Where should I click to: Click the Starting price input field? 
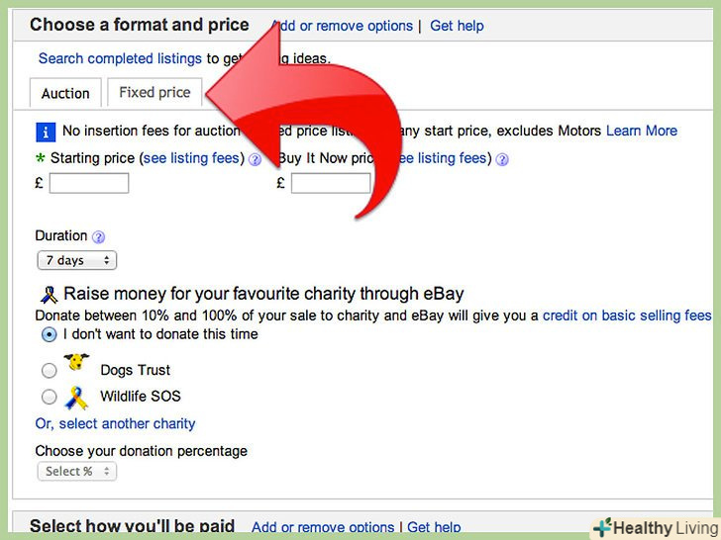[89, 183]
